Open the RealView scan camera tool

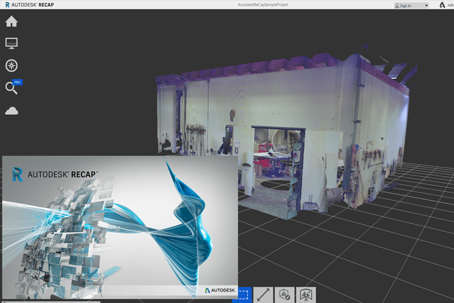(x=306, y=295)
